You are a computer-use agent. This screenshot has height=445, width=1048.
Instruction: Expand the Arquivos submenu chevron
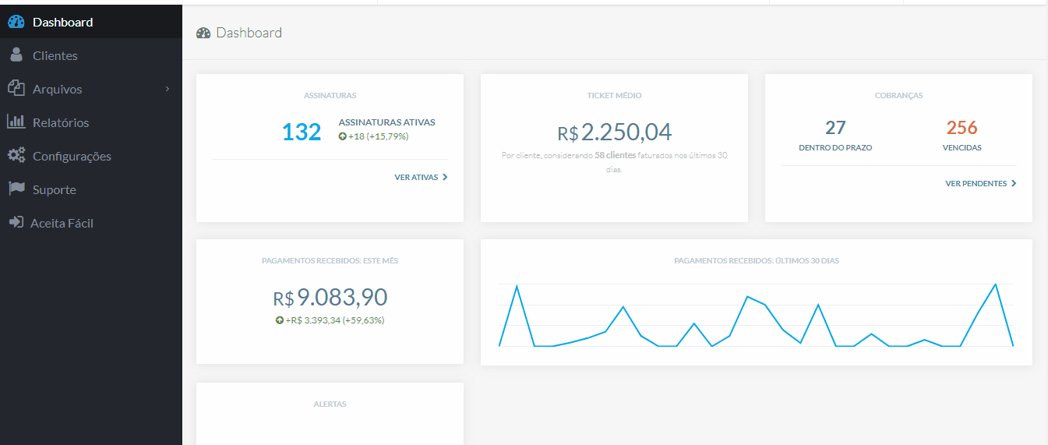[x=168, y=89]
